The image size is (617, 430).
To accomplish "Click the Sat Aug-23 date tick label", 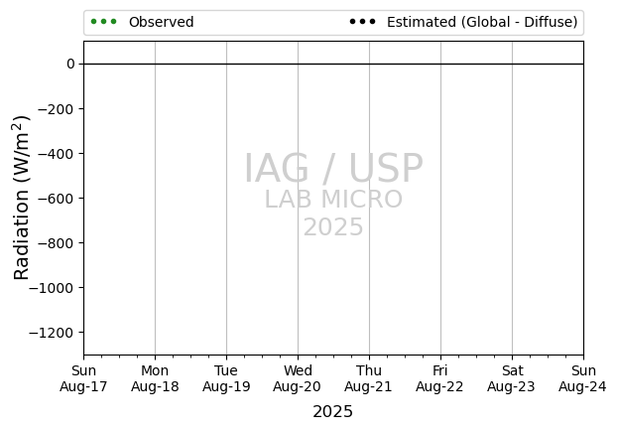I will (x=512, y=378).
